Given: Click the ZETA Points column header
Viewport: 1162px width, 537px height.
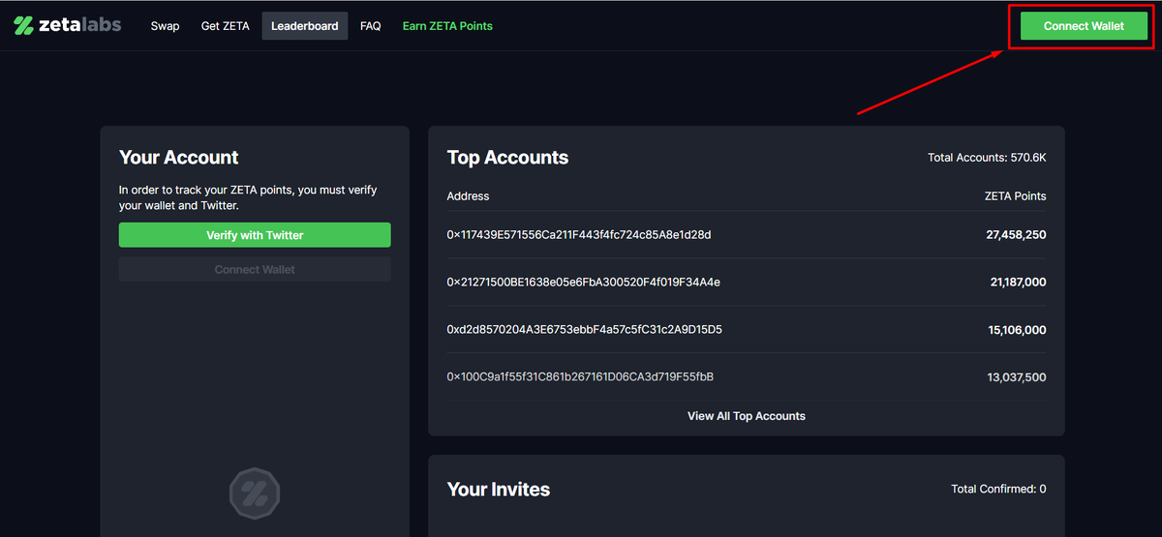Looking at the screenshot, I should (x=1015, y=195).
